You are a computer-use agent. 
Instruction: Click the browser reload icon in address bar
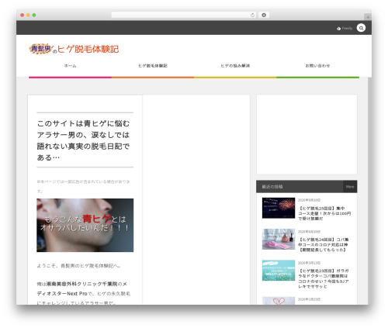coord(252,15)
